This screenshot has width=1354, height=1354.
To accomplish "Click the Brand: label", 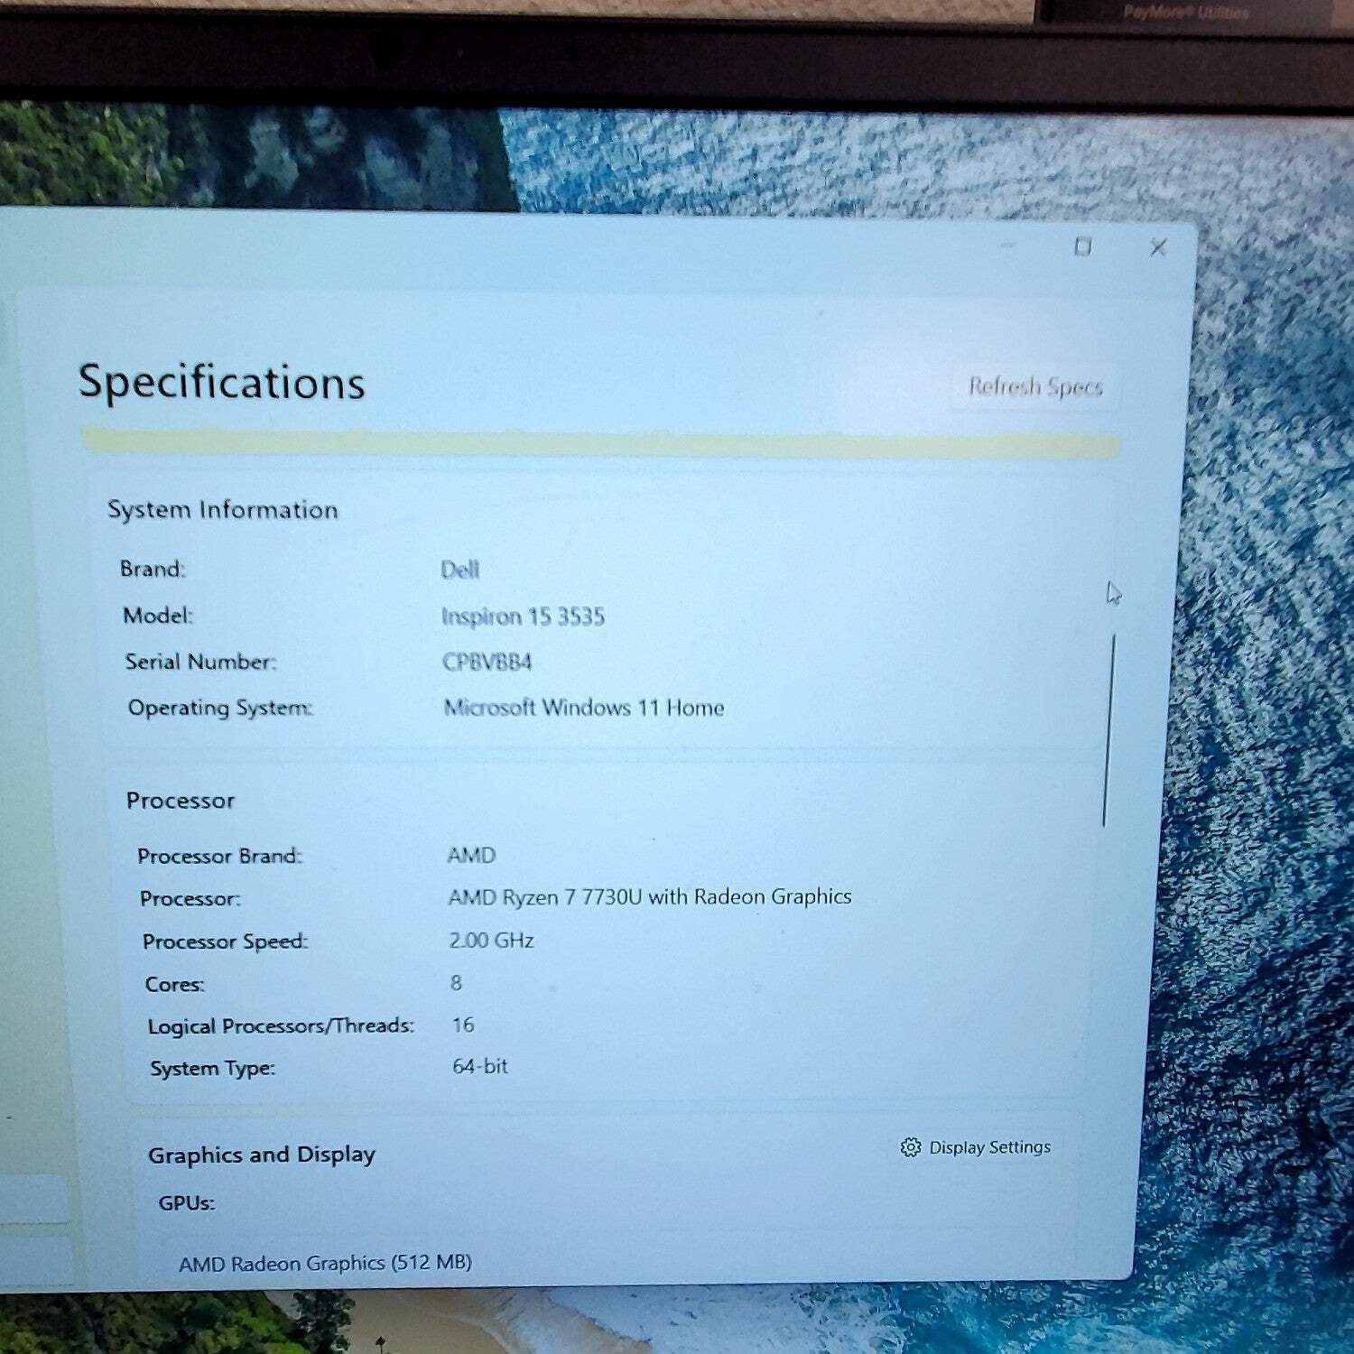I will (153, 569).
